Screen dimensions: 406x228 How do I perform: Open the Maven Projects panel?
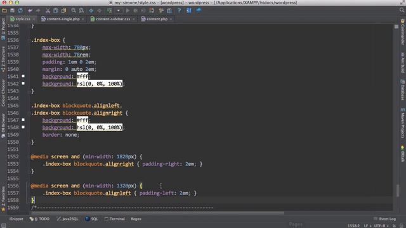pyautogui.click(x=403, y=123)
